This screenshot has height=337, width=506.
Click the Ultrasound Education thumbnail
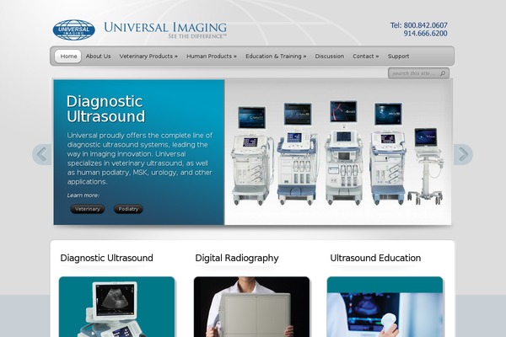pyautogui.click(x=385, y=307)
